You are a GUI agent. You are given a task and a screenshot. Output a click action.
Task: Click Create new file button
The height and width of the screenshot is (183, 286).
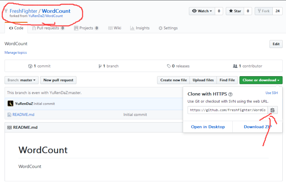point(174,80)
